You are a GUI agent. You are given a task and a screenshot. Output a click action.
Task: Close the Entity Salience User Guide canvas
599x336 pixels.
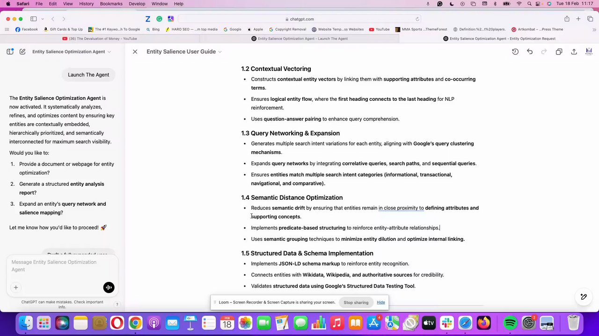[135, 51]
